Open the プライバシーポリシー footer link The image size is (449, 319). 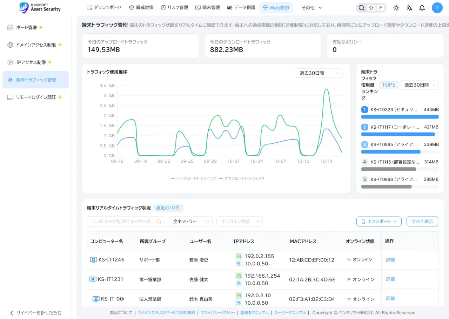point(218,313)
